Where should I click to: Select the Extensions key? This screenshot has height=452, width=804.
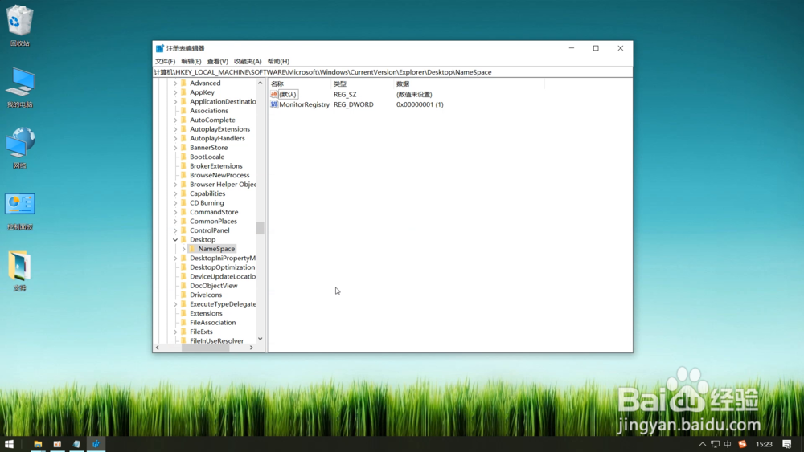tap(206, 313)
